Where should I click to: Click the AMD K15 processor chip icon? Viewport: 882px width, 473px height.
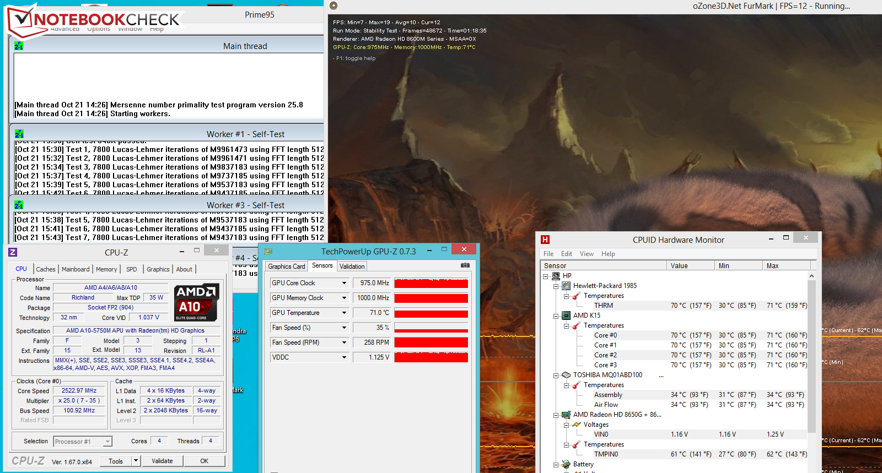click(x=566, y=316)
